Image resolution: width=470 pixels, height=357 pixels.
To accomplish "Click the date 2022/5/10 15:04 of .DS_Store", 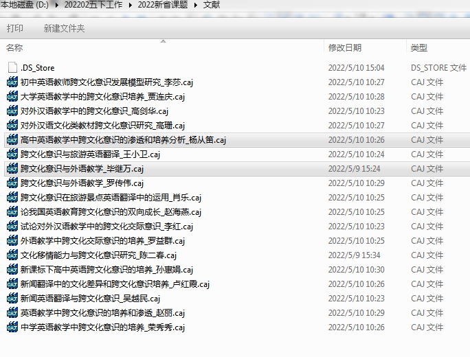I will coord(356,68).
